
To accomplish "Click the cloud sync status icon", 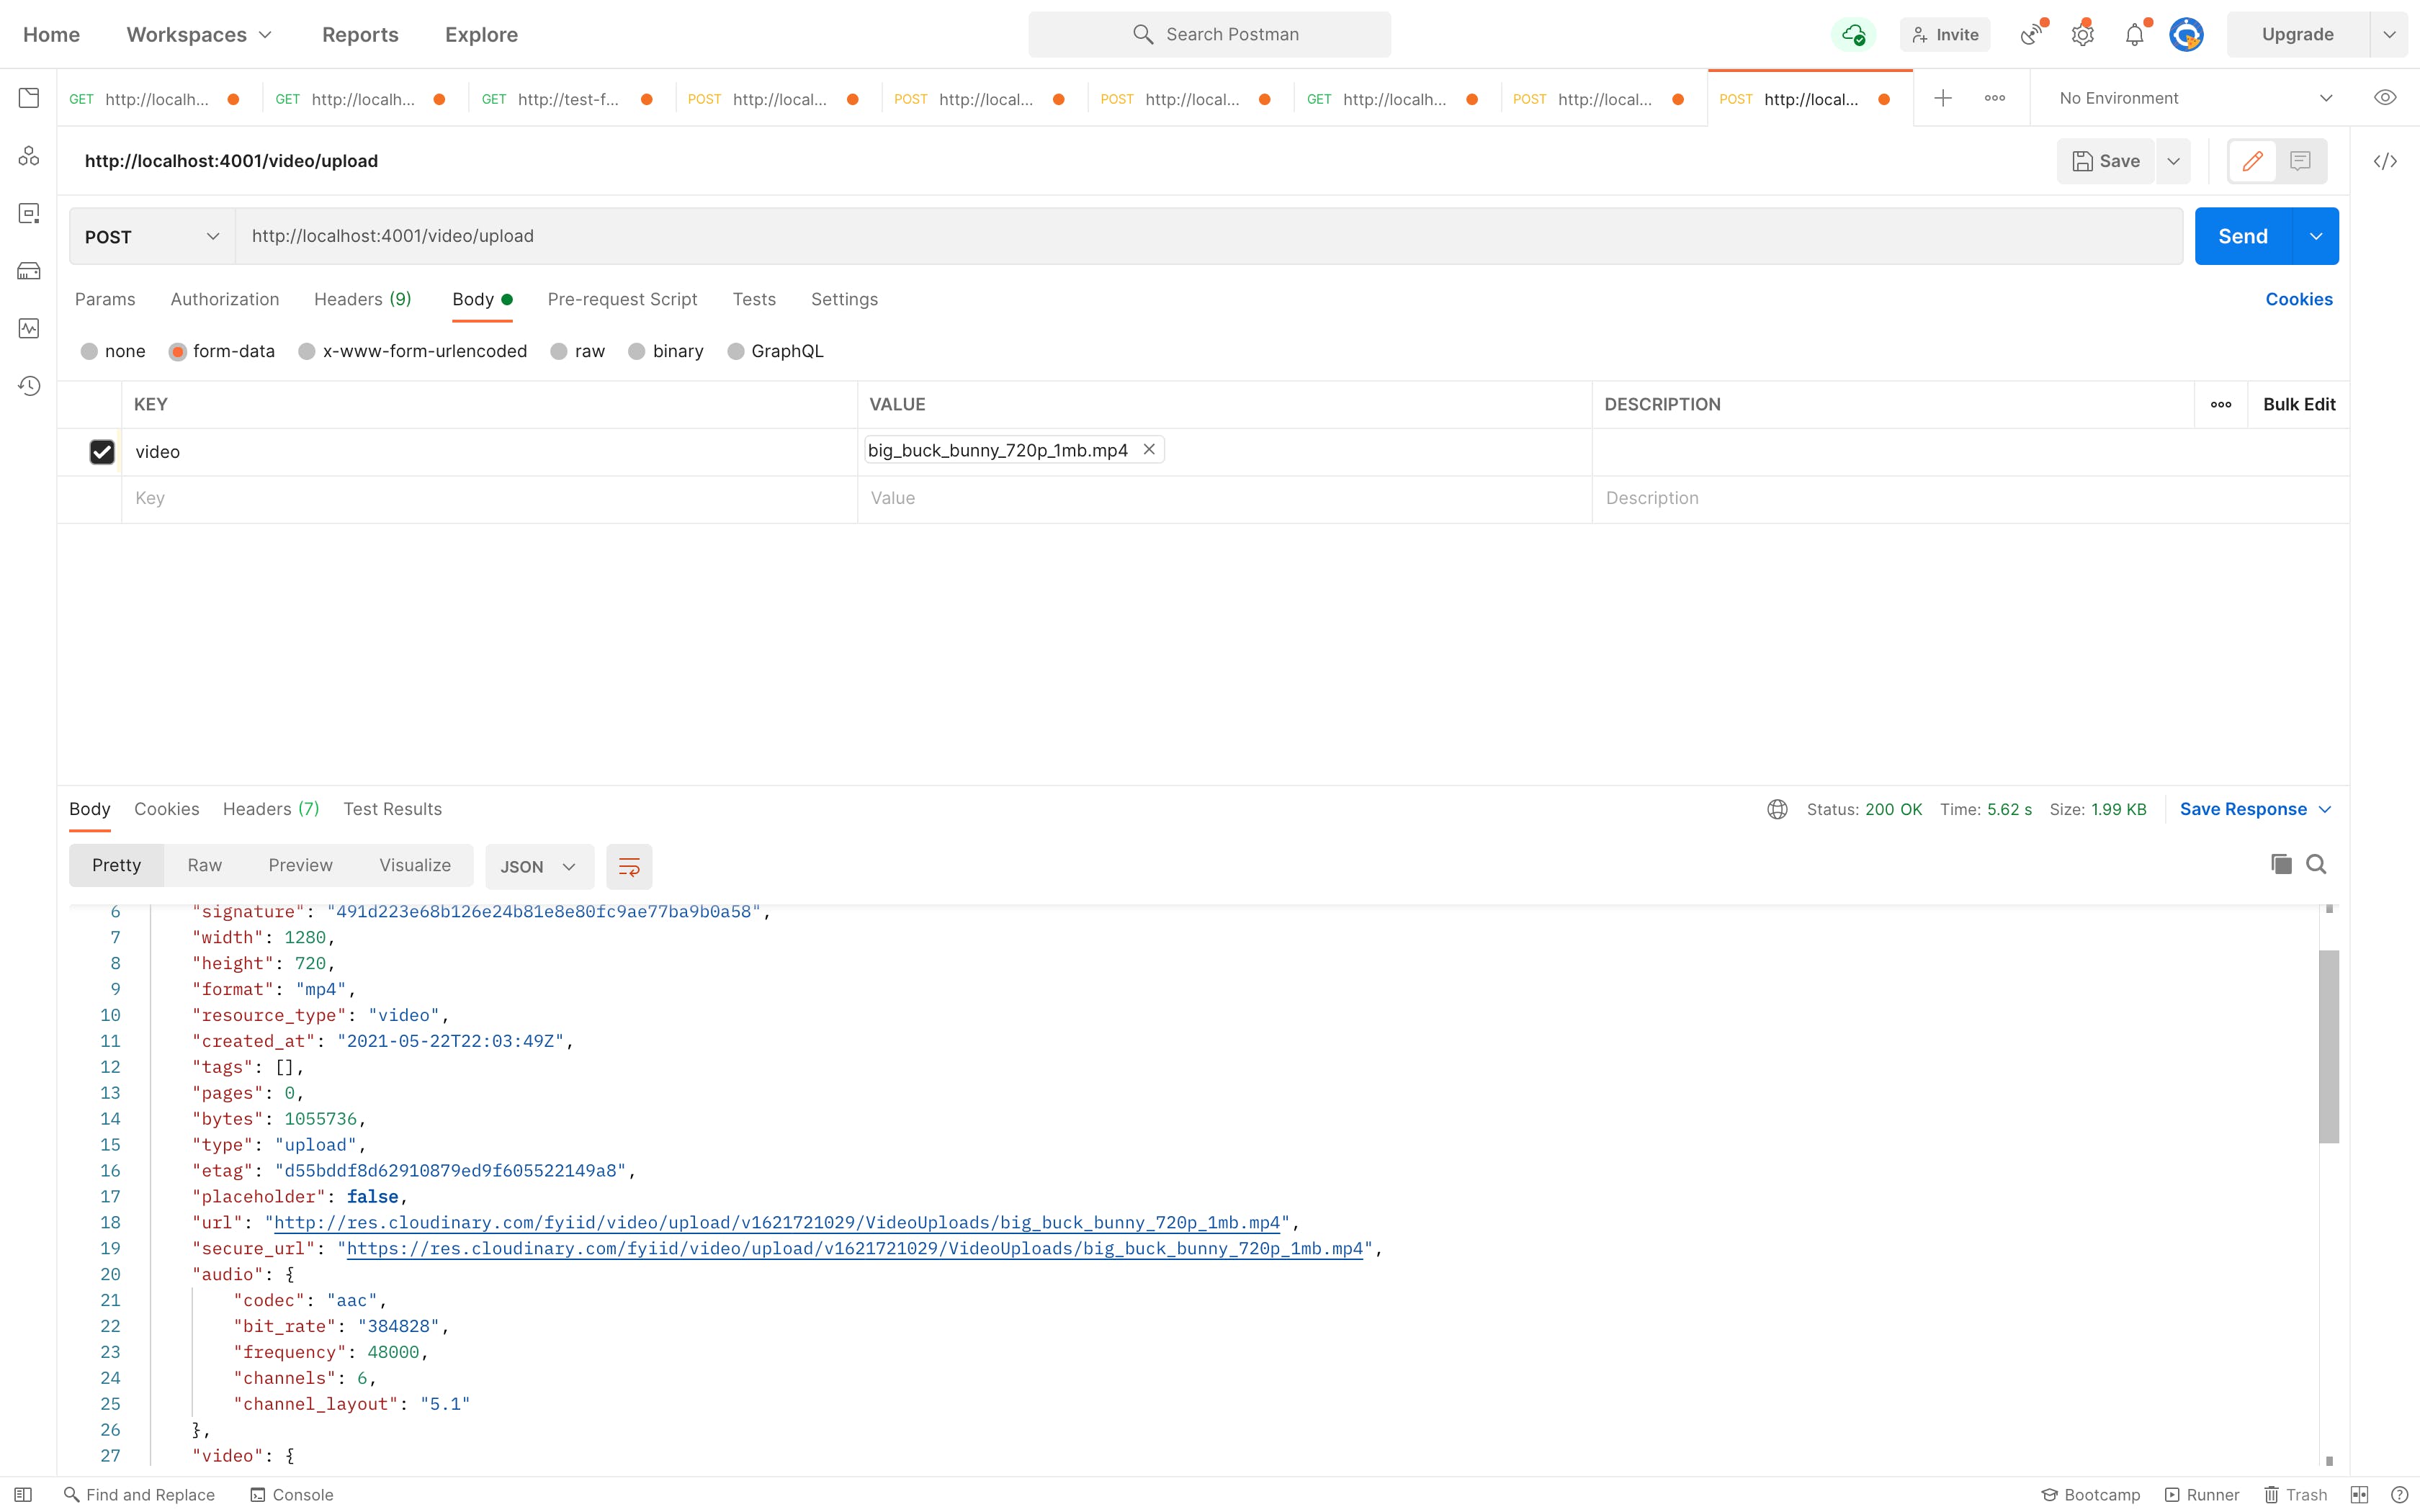I will (1853, 35).
